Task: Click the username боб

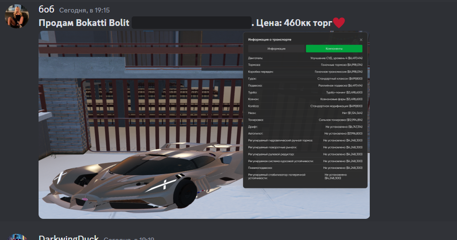Action: click(47, 10)
